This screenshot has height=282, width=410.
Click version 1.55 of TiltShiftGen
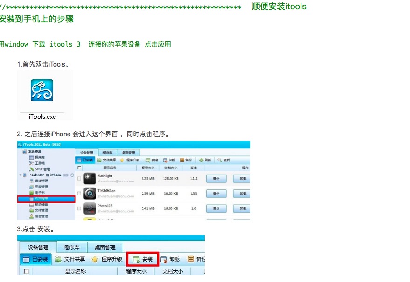pyautogui.click(x=193, y=194)
